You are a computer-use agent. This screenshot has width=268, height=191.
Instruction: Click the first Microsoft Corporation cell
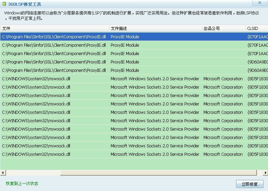click(223, 79)
